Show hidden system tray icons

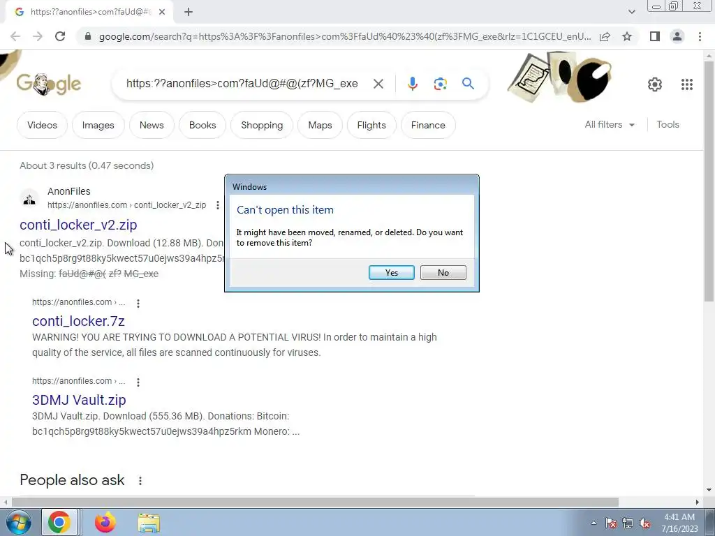(x=594, y=523)
